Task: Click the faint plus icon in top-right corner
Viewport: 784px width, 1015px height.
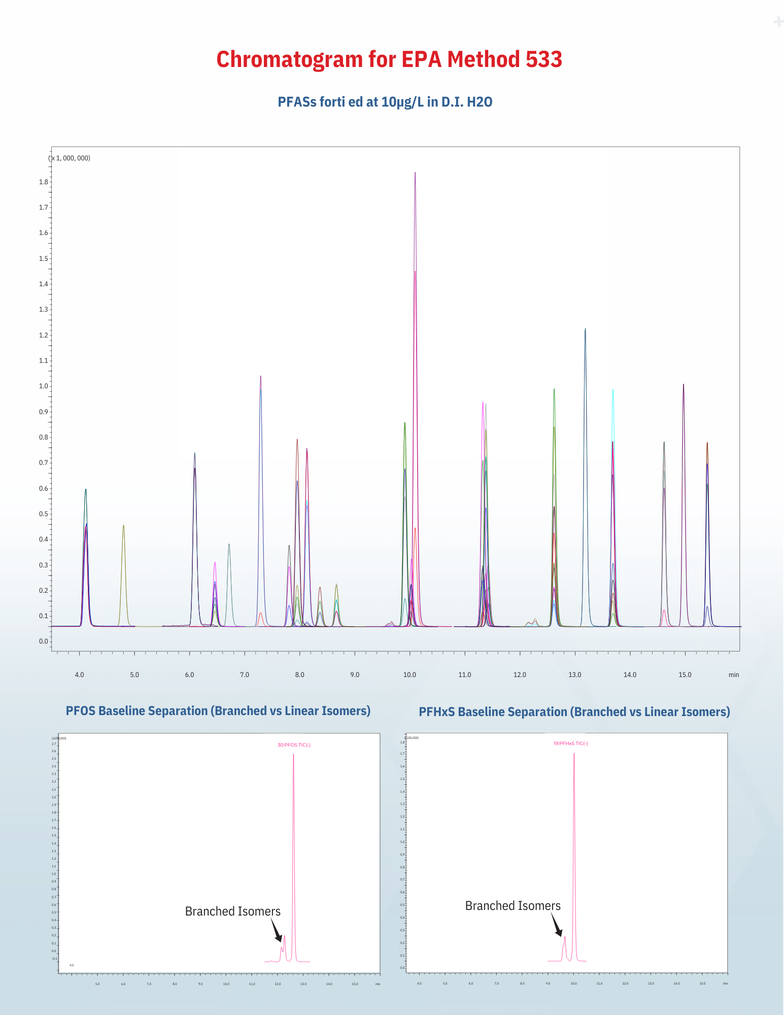Action: point(778,21)
